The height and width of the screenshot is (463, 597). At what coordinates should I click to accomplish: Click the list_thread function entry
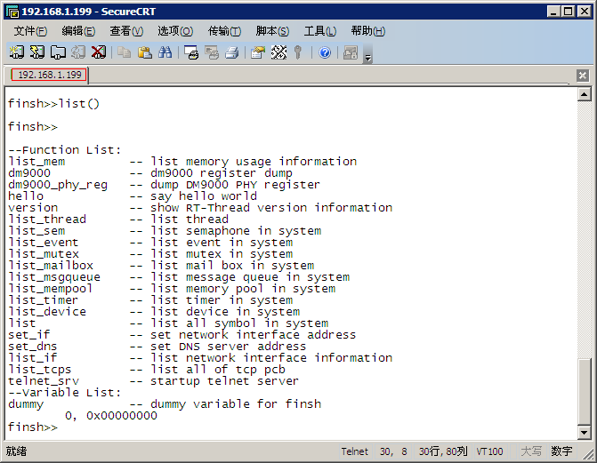[47, 220]
